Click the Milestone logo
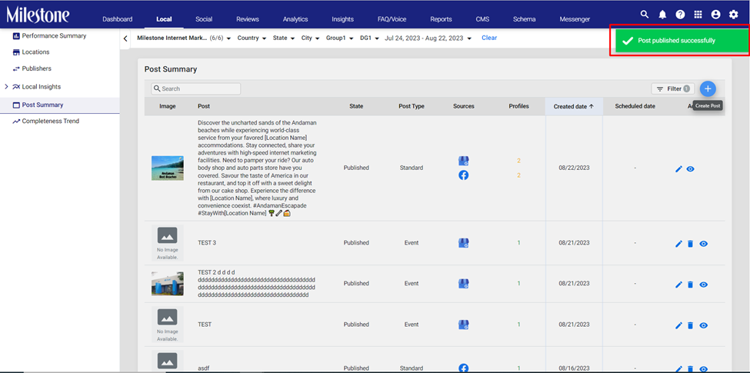Viewport: 750px width, 373px height. tap(38, 15)
